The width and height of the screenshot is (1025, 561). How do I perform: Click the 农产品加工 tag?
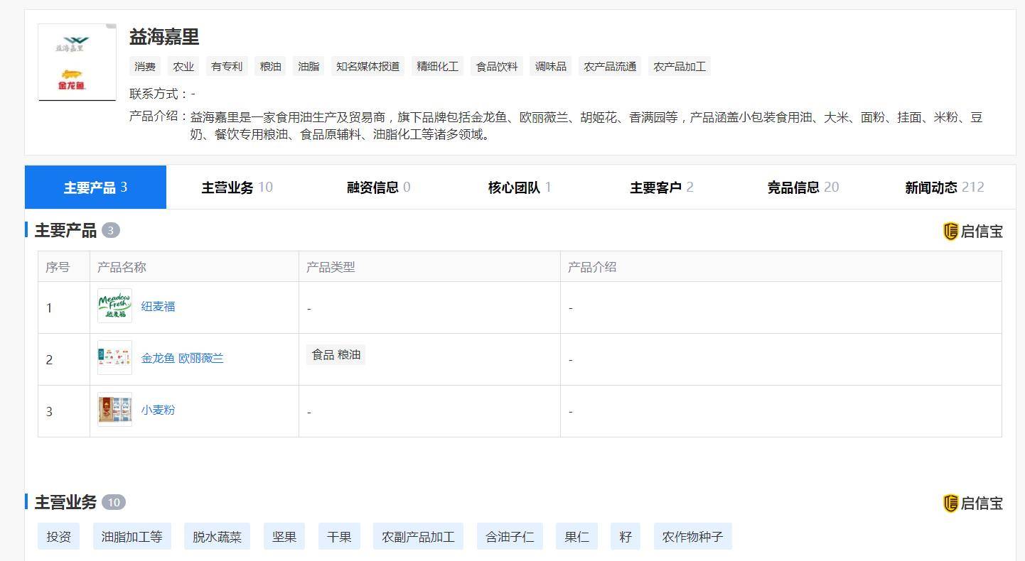(x=680, y=67)
